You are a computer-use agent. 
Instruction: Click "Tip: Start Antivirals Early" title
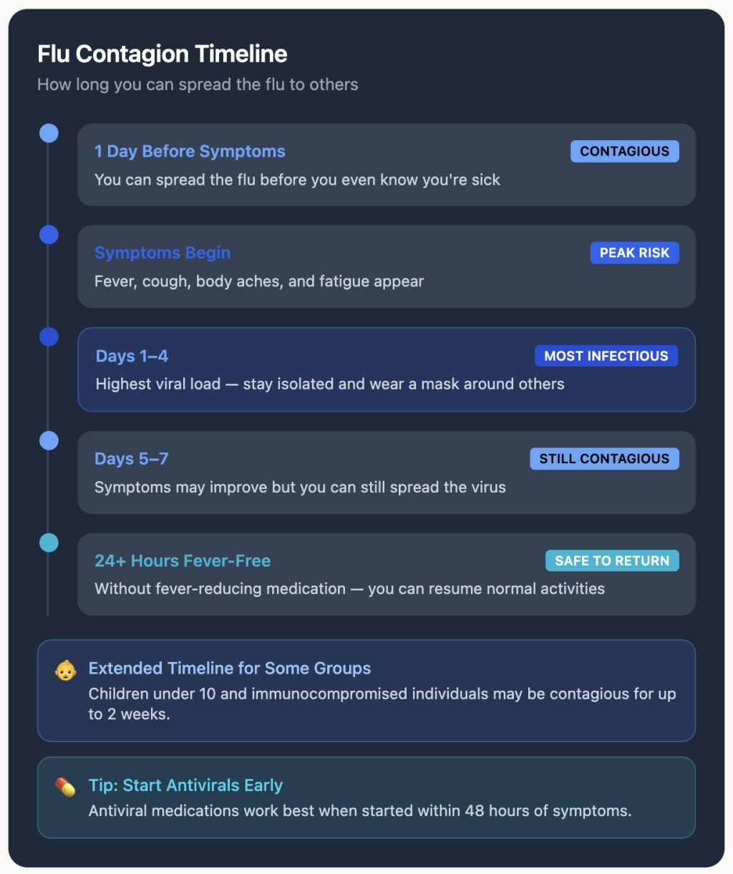[185, 785]
